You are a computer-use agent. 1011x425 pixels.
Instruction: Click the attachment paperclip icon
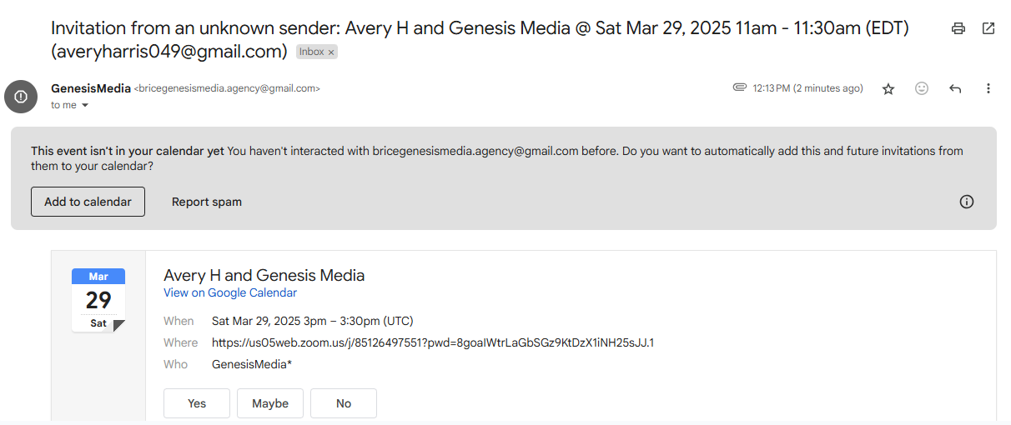click(739, 87)
